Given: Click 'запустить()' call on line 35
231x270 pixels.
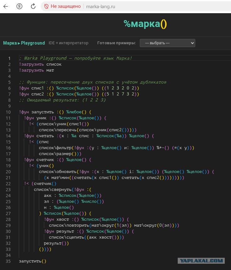Looking at the screenshot, I should point(33,261).
